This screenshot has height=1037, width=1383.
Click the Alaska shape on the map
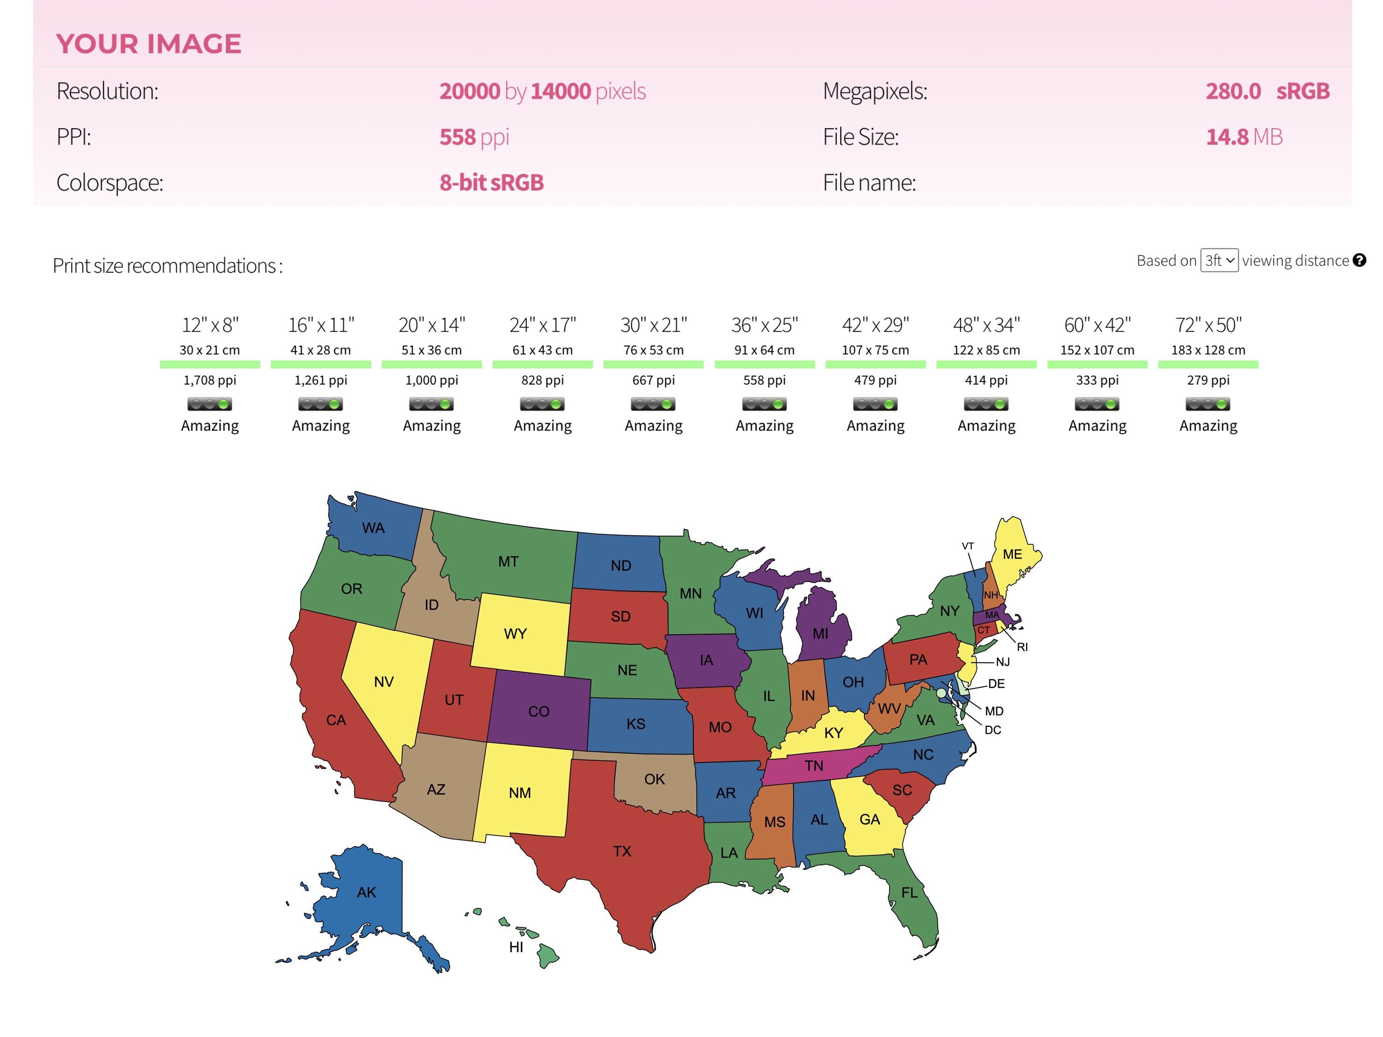point(369,894)
